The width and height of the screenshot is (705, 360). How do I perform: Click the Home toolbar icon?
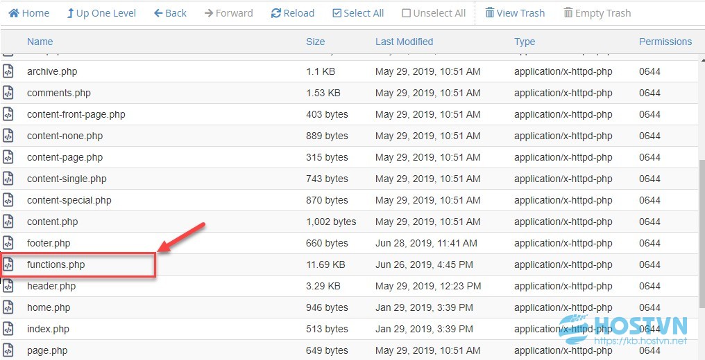[14, 13]
